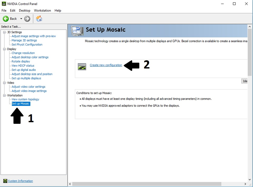This screenshot has width=253, height=187.
Task: Open the Edit menu
Action: pos(13,10)
